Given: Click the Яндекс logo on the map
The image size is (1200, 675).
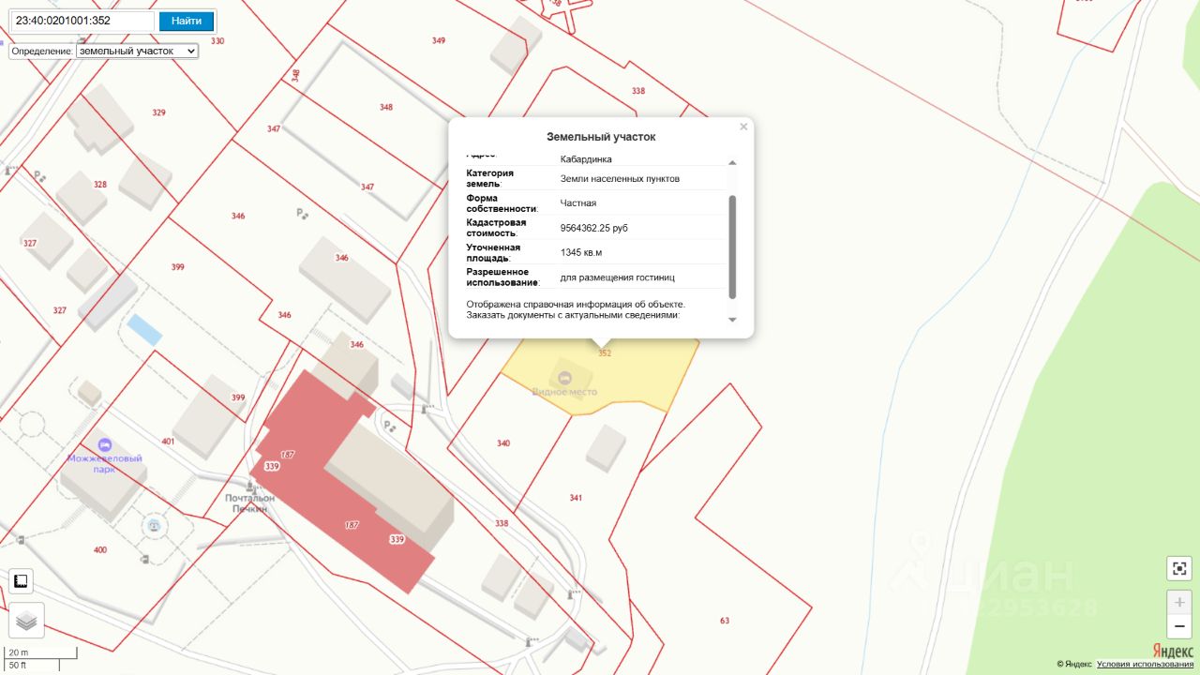Looking at the screenshot, I should click(x=1172, y=651).
